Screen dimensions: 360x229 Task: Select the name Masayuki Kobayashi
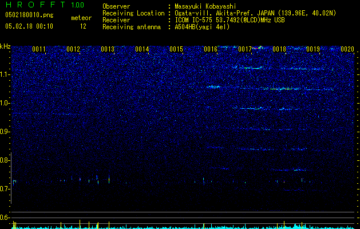205,6
